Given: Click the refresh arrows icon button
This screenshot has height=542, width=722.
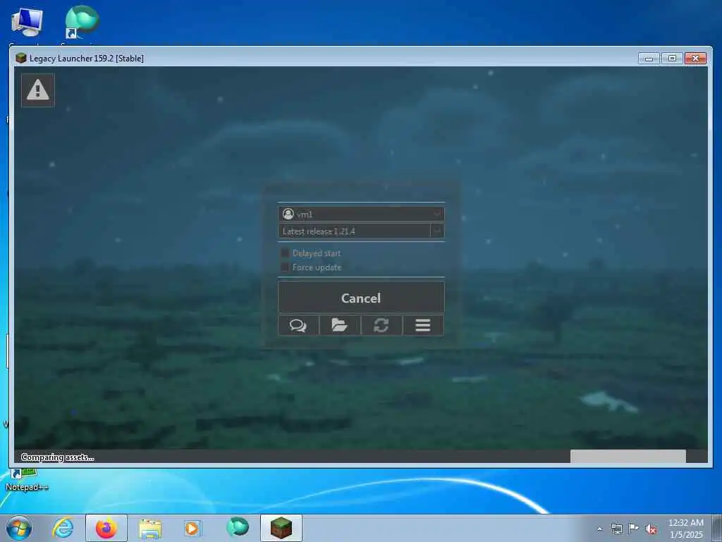Looking at the screenshot, I should coord(381,325).
